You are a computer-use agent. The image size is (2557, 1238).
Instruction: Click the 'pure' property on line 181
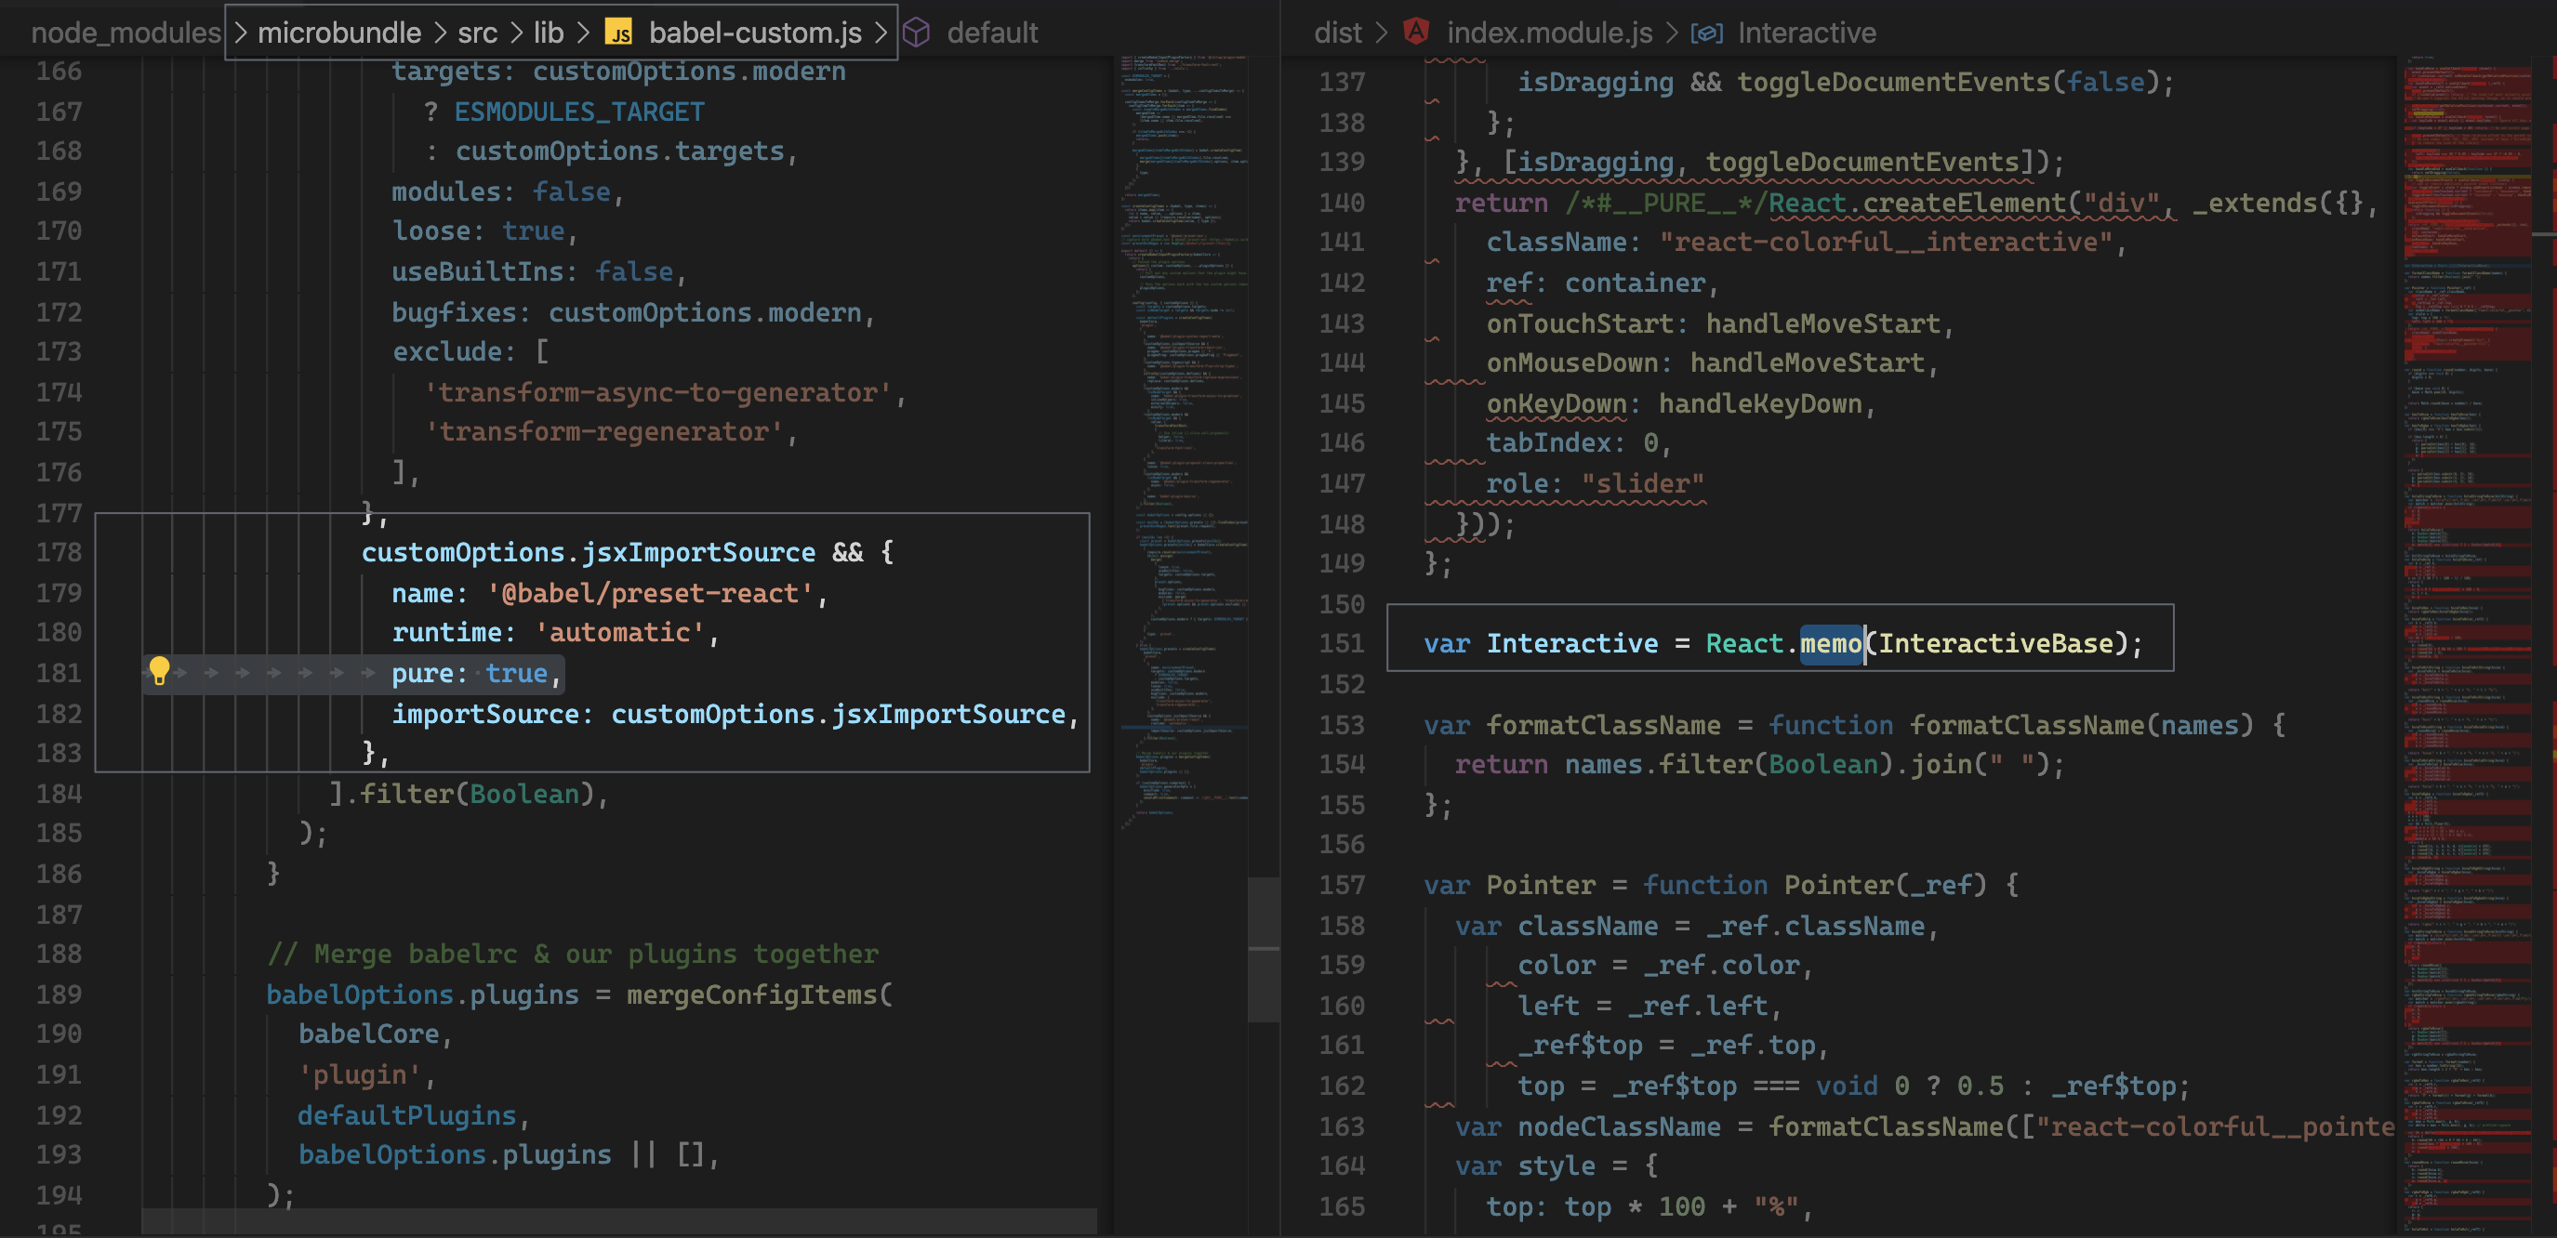tap(422, 674)
